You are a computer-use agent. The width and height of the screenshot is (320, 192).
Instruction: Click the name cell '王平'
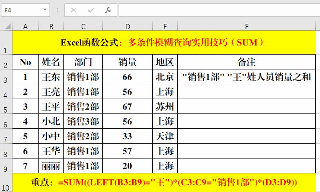pyautogui.click(x=51, y=106)
